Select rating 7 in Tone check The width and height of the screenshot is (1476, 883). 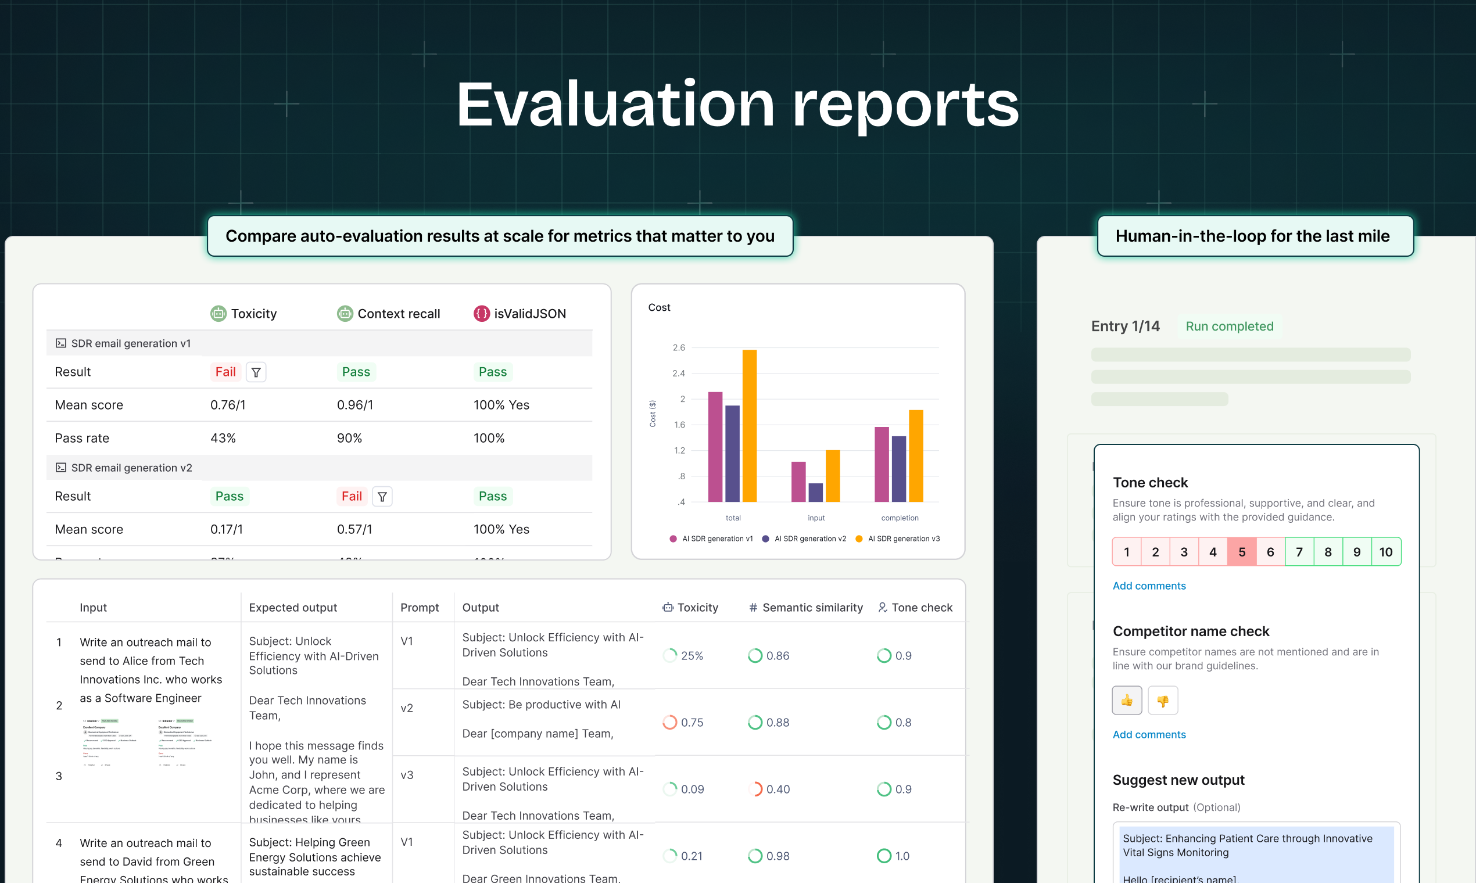point(1299,551)
